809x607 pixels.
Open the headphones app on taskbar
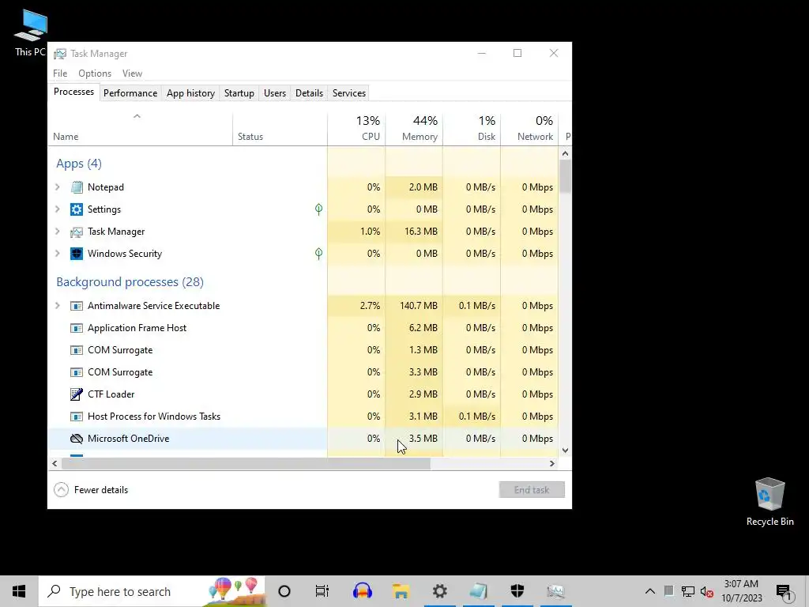tap(362, 591)
